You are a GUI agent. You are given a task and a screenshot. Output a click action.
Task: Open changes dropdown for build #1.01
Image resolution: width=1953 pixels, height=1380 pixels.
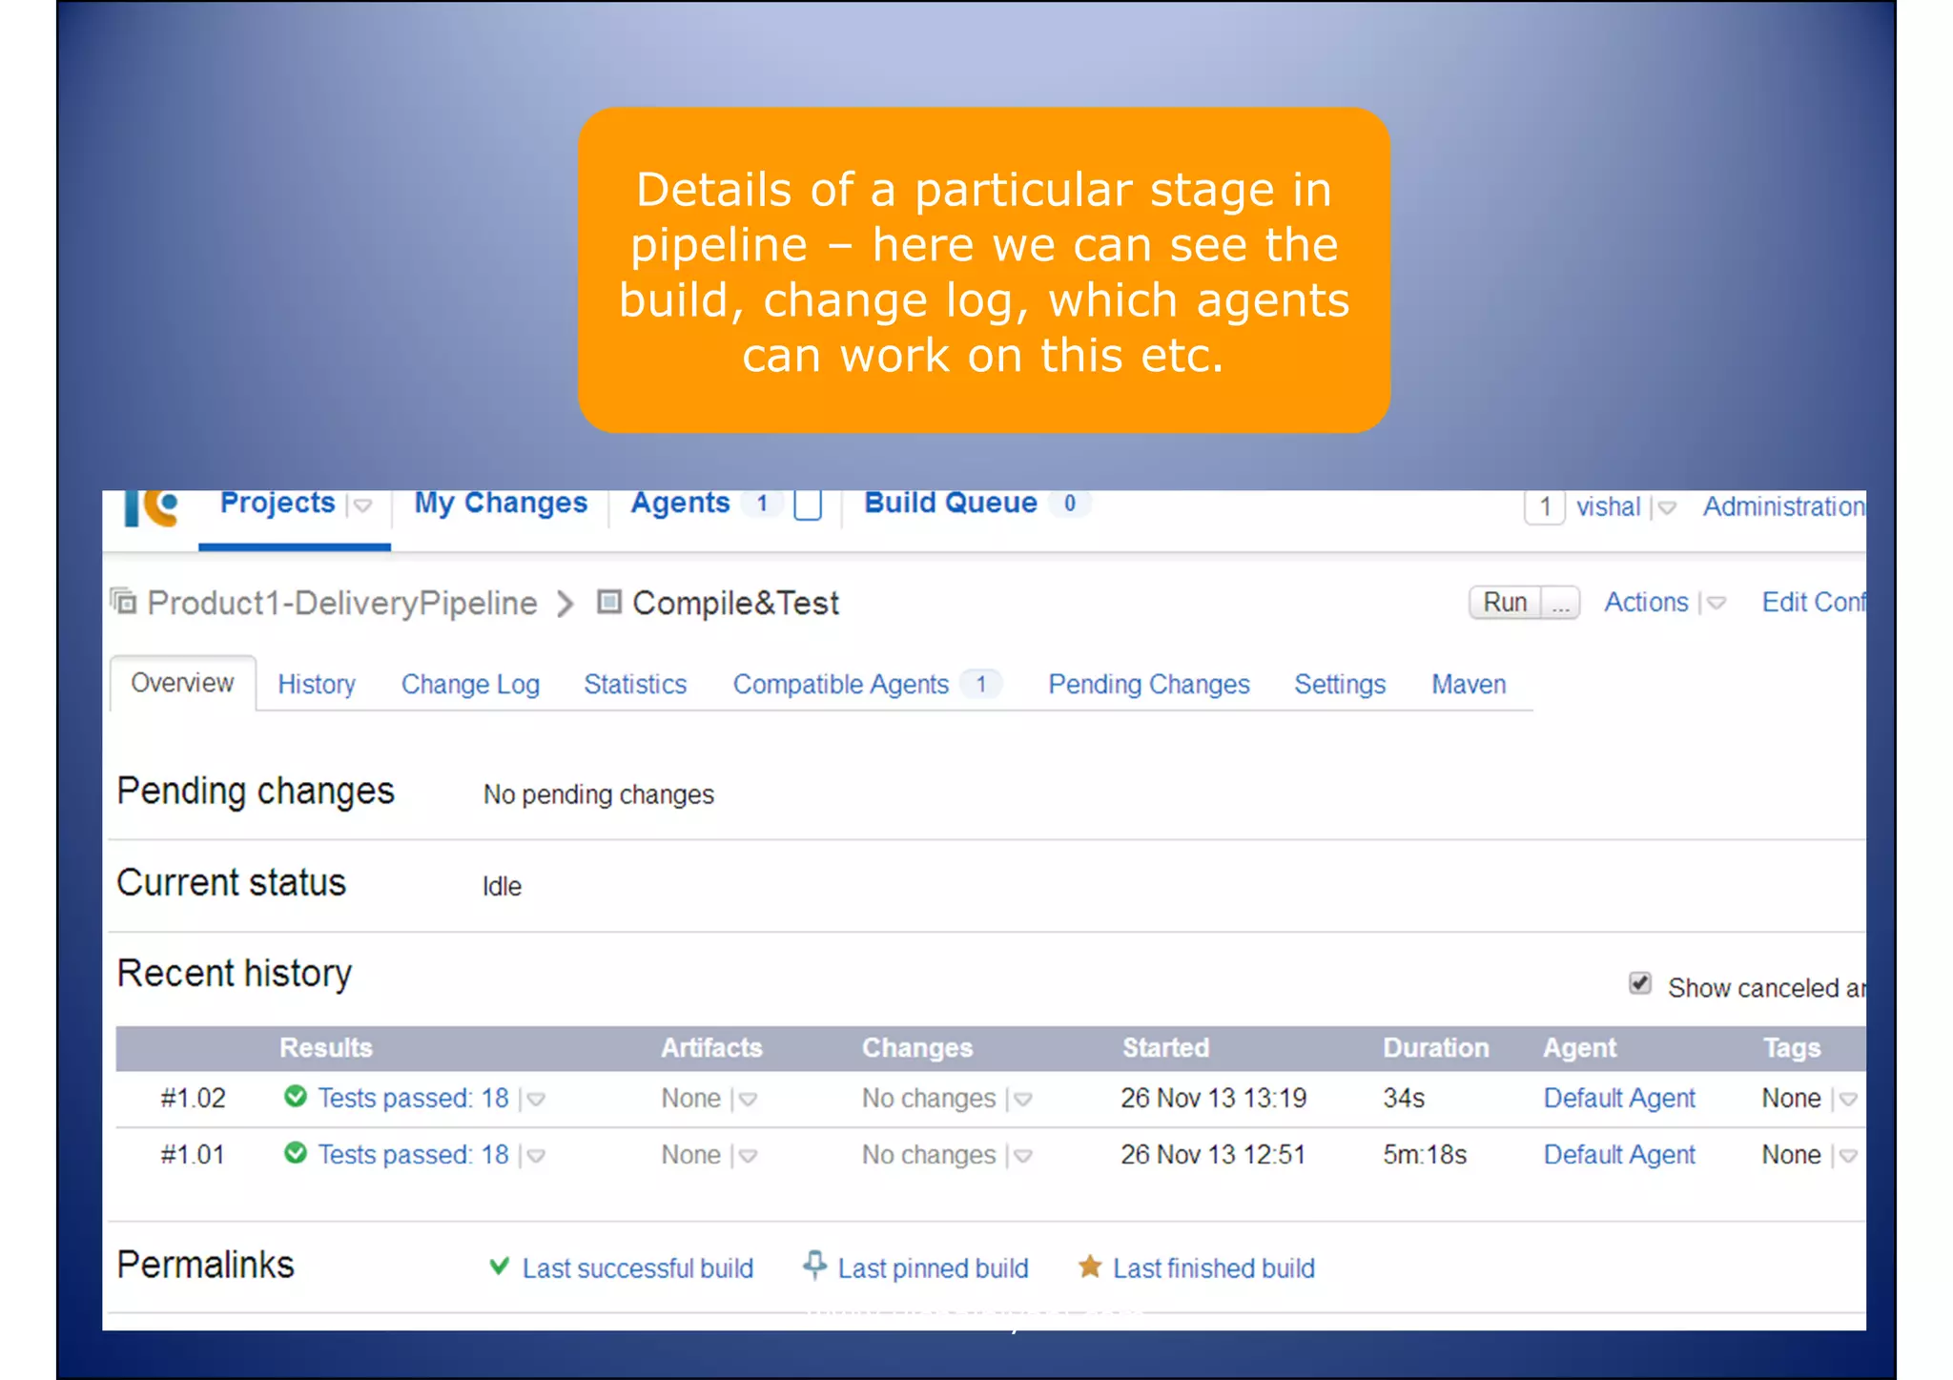1023,1156
